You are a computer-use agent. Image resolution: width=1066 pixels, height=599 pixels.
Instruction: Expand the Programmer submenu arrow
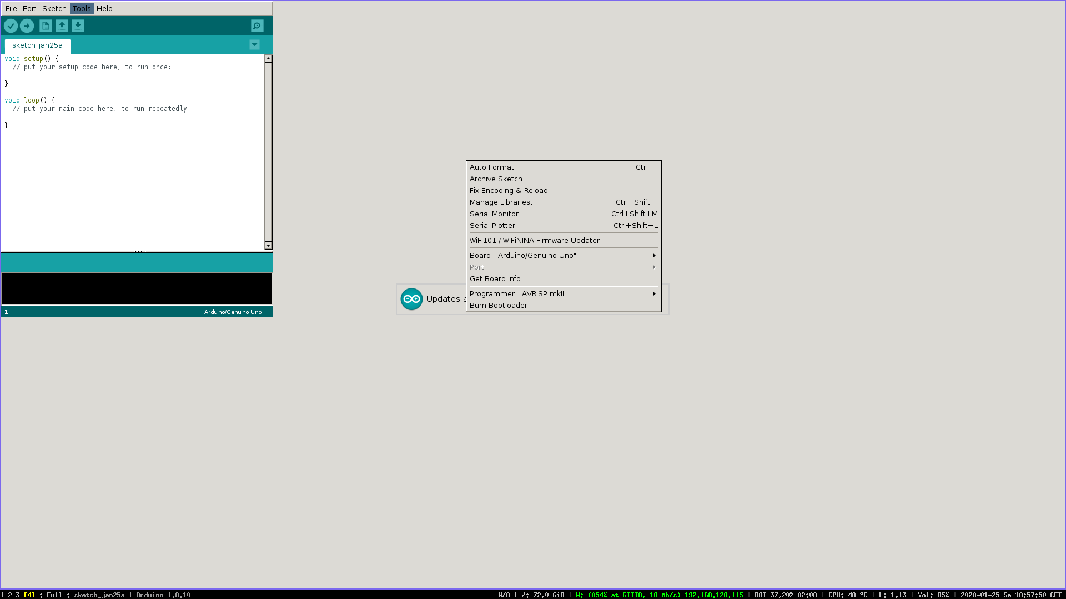point(655,294)
